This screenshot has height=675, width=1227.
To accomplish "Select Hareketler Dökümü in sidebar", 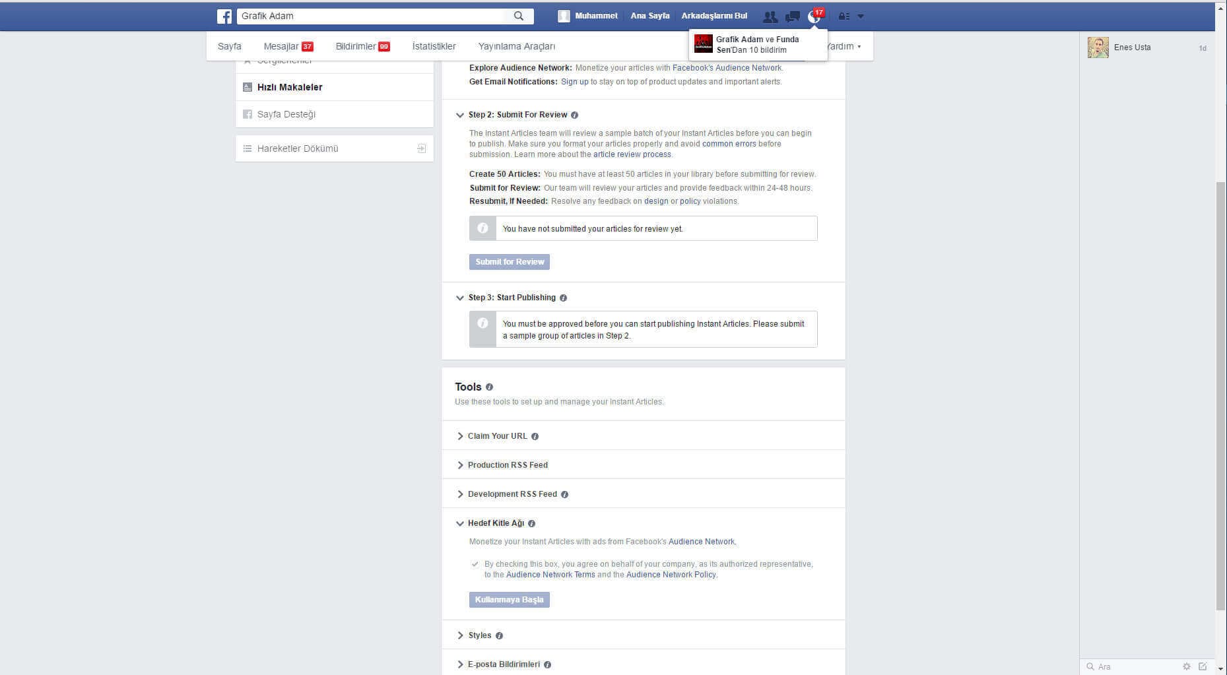I will tap(335, 148).
